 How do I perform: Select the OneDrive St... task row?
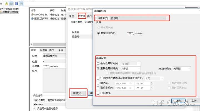(x=48, y=14)
